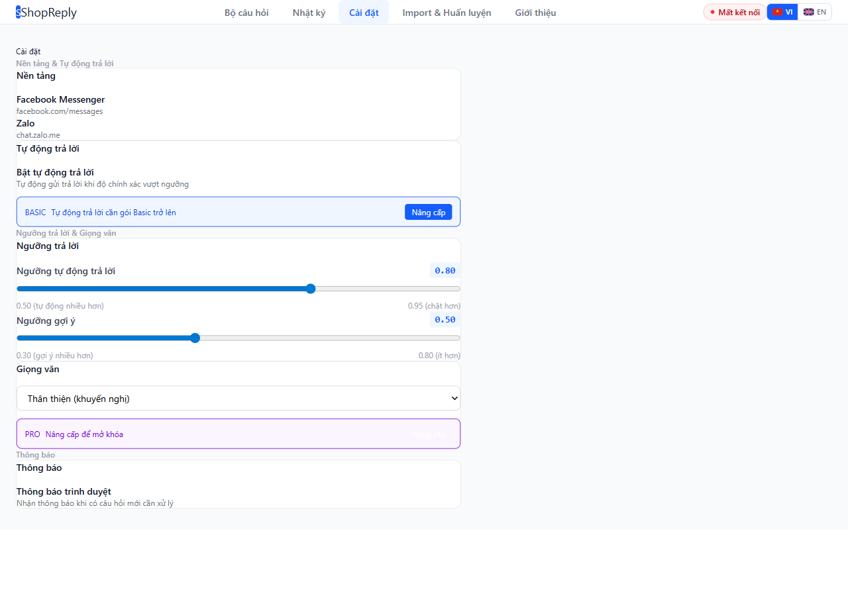Image resolution: width=848 pixels, height=596 pixels.
Task: Open the facebook.com/messages link
Action: [x=60, y=111]
